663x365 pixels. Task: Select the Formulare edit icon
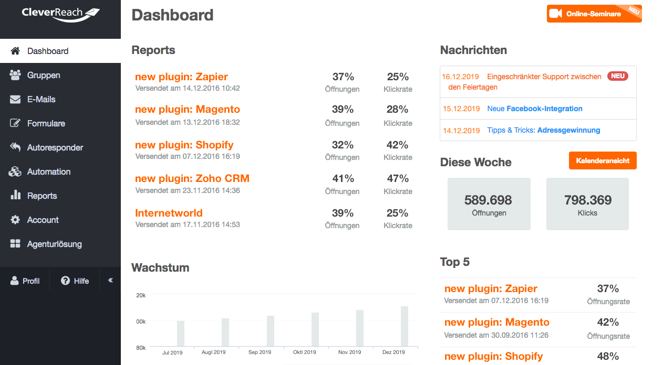tap(15, 123)
